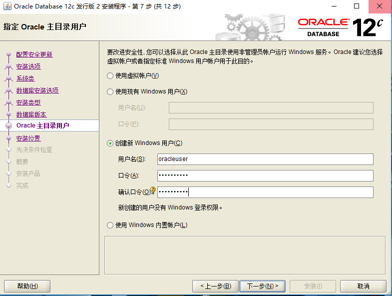Open the 系统类 step link
The image size is (392, 296).
click(x=25, y=78)
